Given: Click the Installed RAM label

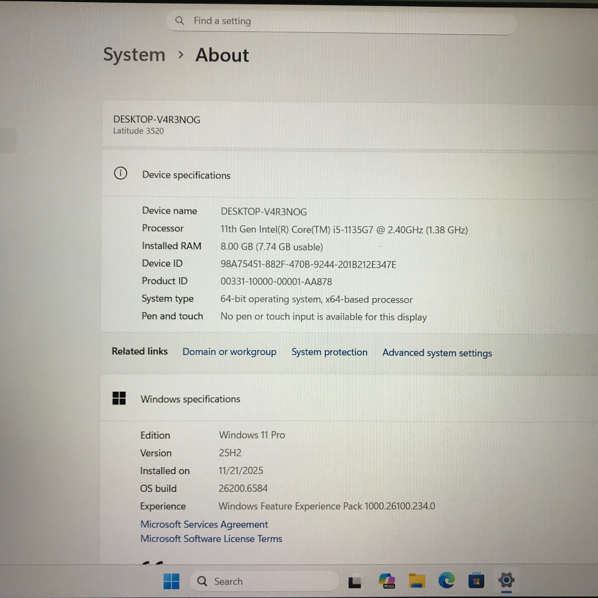Looking at the screenshot, I should [x=172, y=246].
